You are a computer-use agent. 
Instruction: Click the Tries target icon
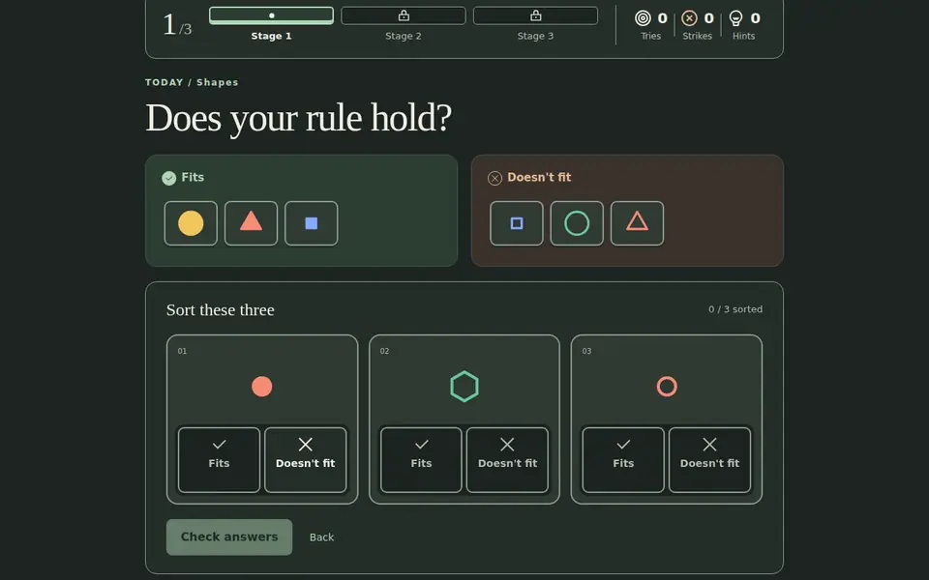[x=643, y=18]
